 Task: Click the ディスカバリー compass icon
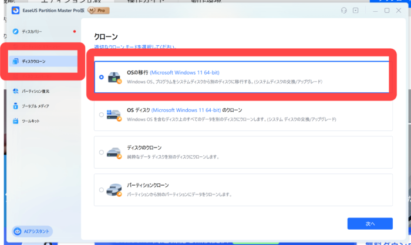point(15,32)
